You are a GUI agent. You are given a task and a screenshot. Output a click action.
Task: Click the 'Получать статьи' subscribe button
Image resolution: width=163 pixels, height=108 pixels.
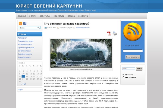pos(133,57)
